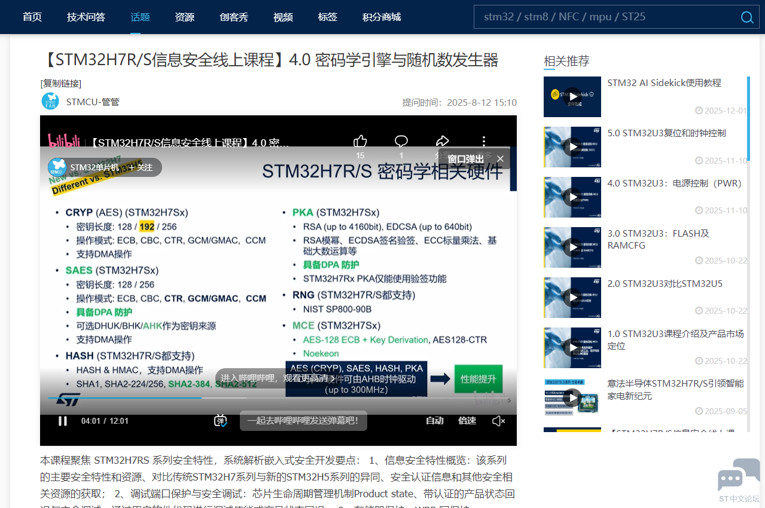Open the 1.0 STM32U3课程介绍及产品市场定位 link
The width and height of the screenshot is (765, 508).
click(x=676, y=340)
